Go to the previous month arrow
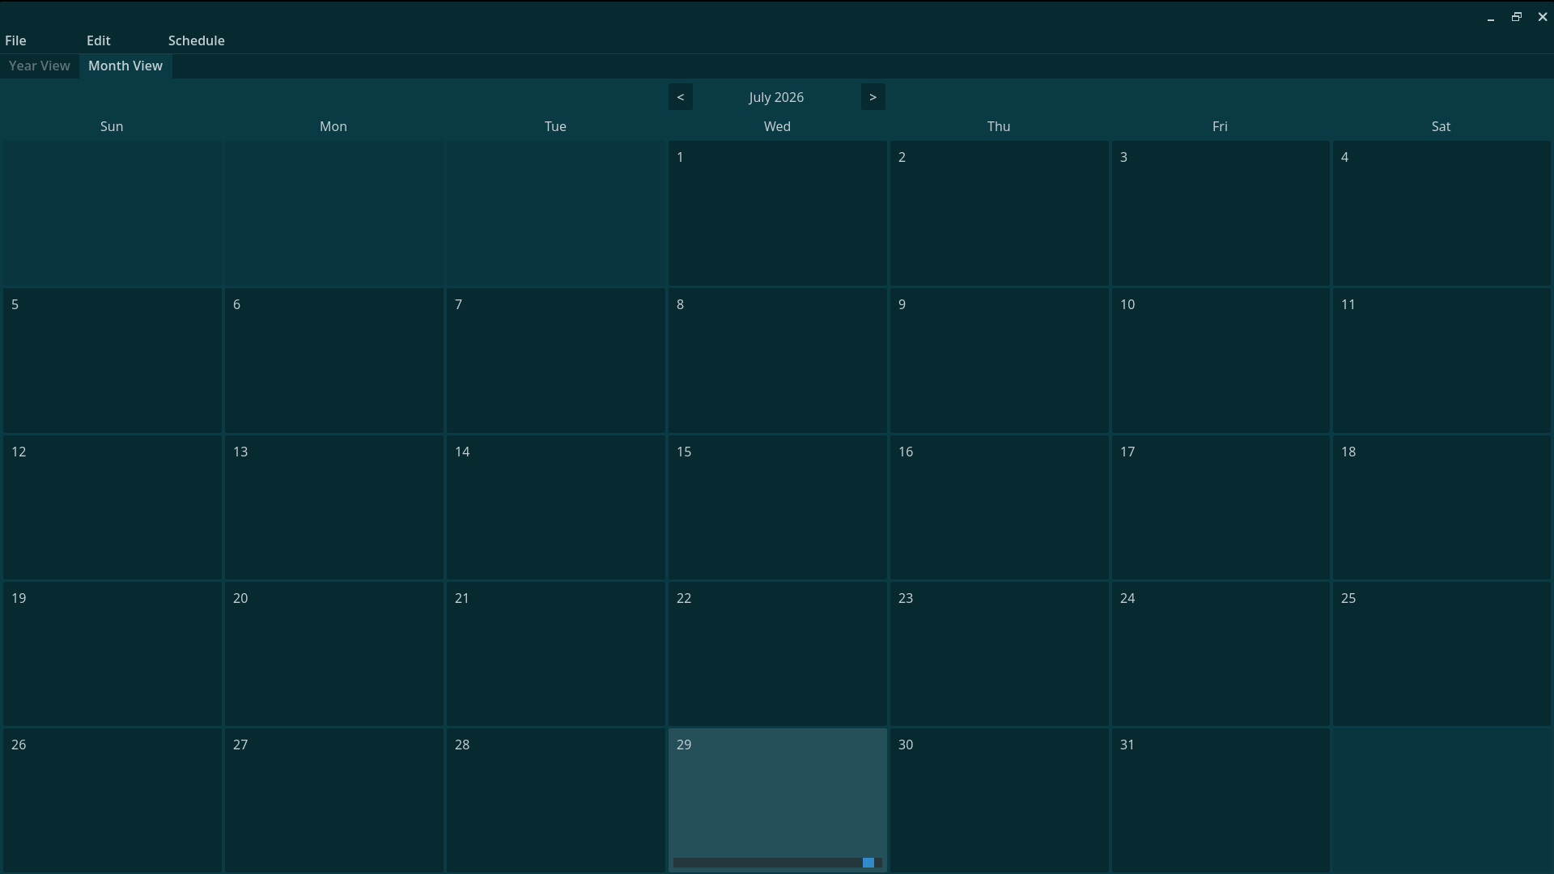Viewport: 1554px width, 874px height. [680, 97]
